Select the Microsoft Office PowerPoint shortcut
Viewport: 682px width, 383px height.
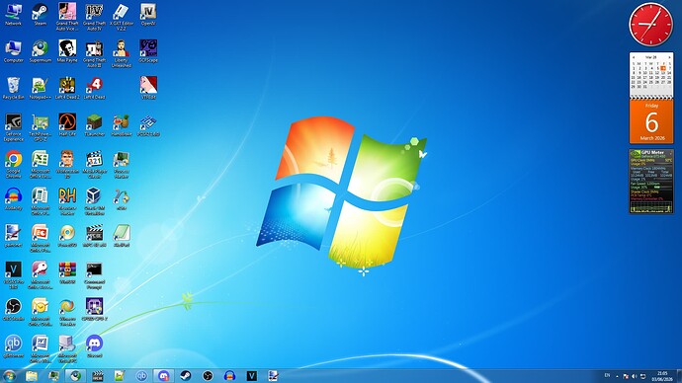click(40, 238)
